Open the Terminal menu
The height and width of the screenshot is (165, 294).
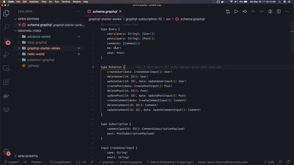(x=66, y=2)
